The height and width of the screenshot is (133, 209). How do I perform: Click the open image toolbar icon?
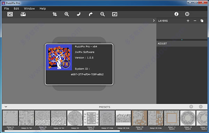pos(10,14)
